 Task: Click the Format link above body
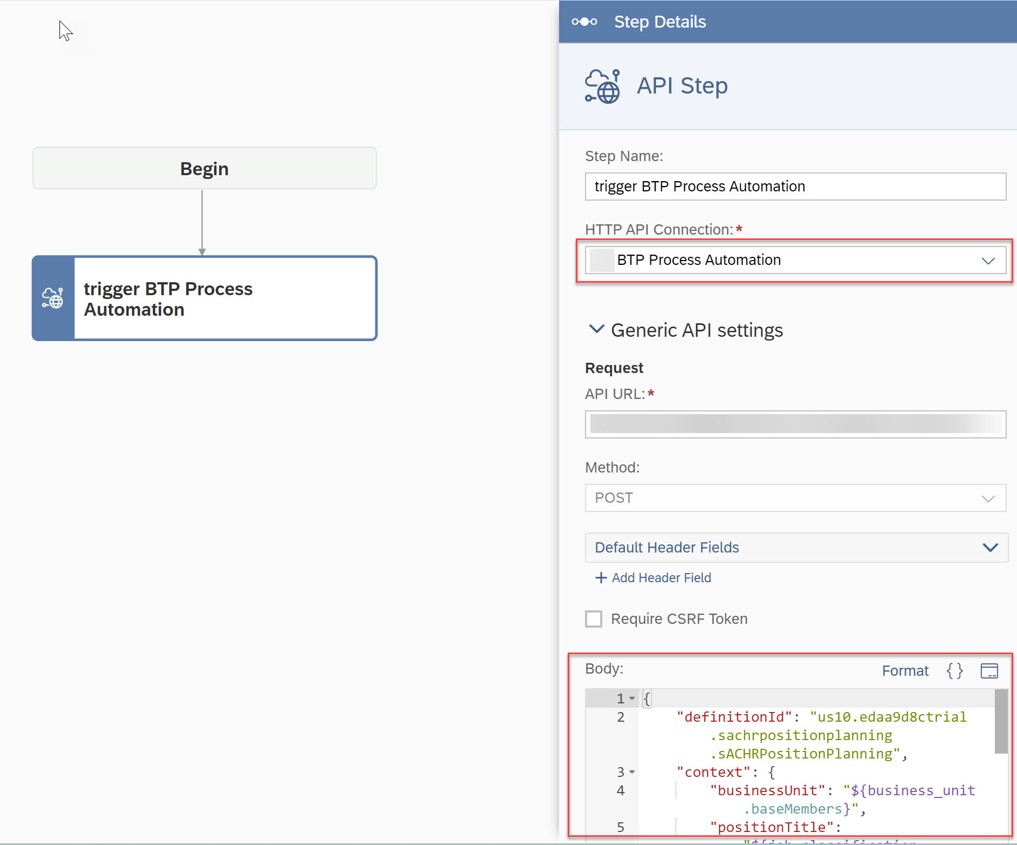coord(905,671)
